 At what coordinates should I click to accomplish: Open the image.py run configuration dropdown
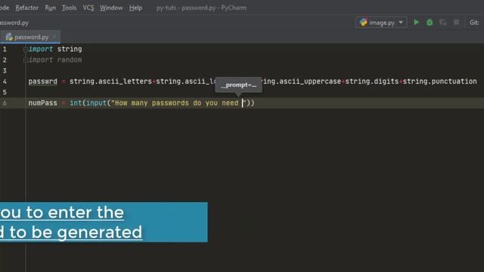[x=381, y=23]
